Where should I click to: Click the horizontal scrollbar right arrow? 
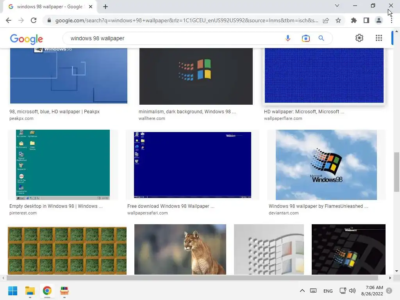point(390,278)
